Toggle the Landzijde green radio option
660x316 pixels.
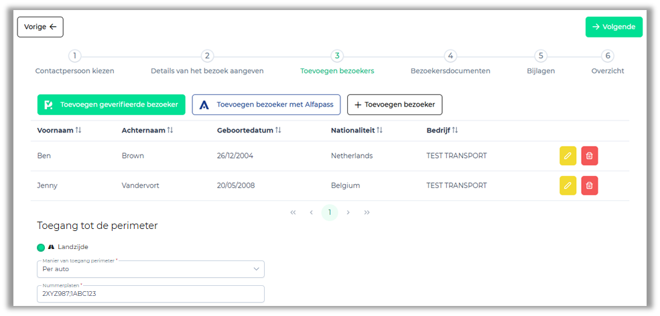click(x=41, y=247)
